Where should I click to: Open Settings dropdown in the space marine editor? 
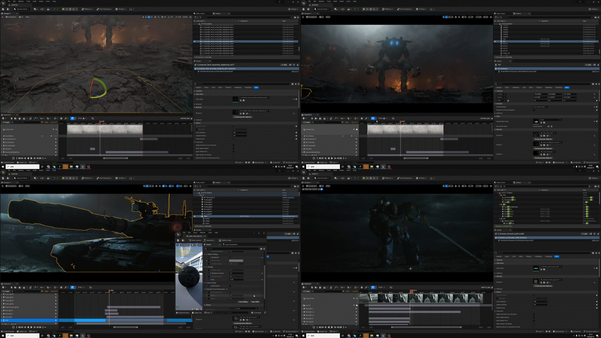point(594,178)
